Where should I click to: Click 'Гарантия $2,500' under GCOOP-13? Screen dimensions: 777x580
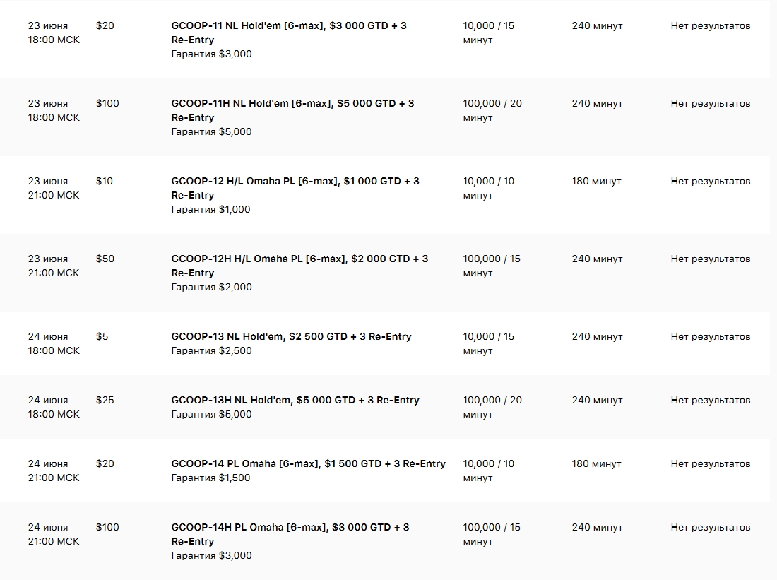(x=212, y=351)
